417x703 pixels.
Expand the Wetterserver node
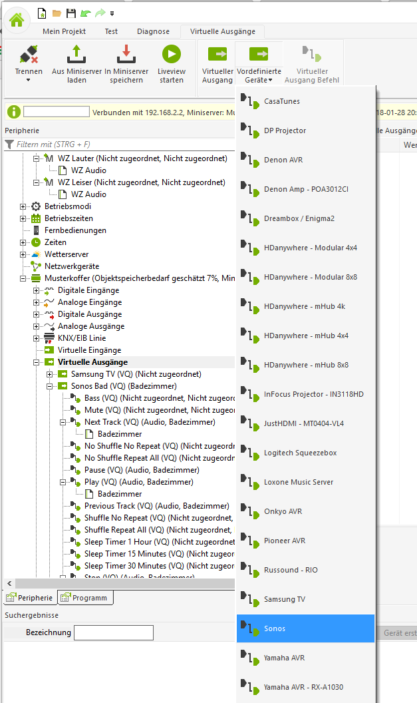coord(23,255)
